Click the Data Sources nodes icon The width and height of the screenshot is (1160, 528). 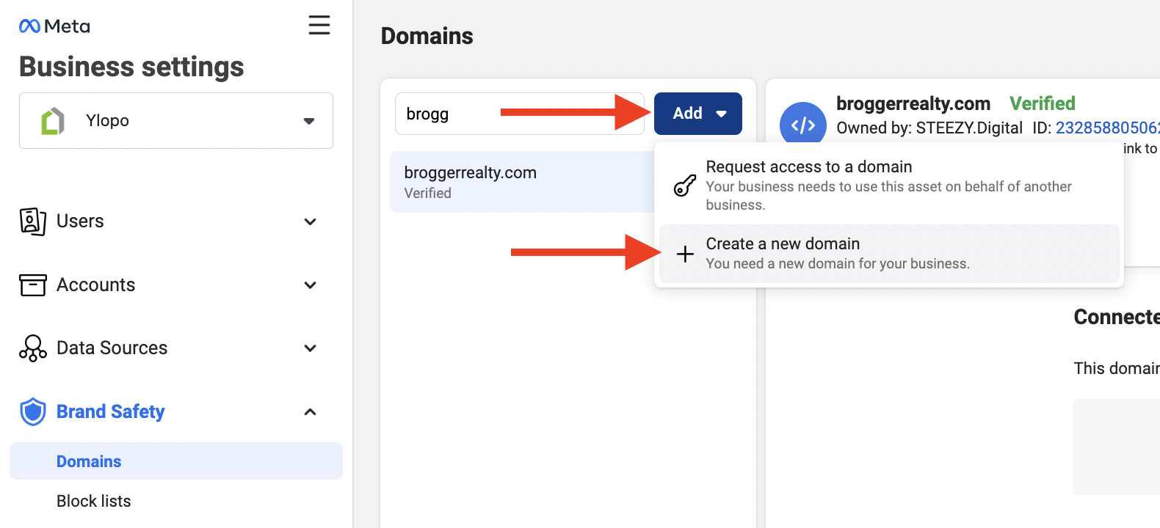tap(32, 348)
